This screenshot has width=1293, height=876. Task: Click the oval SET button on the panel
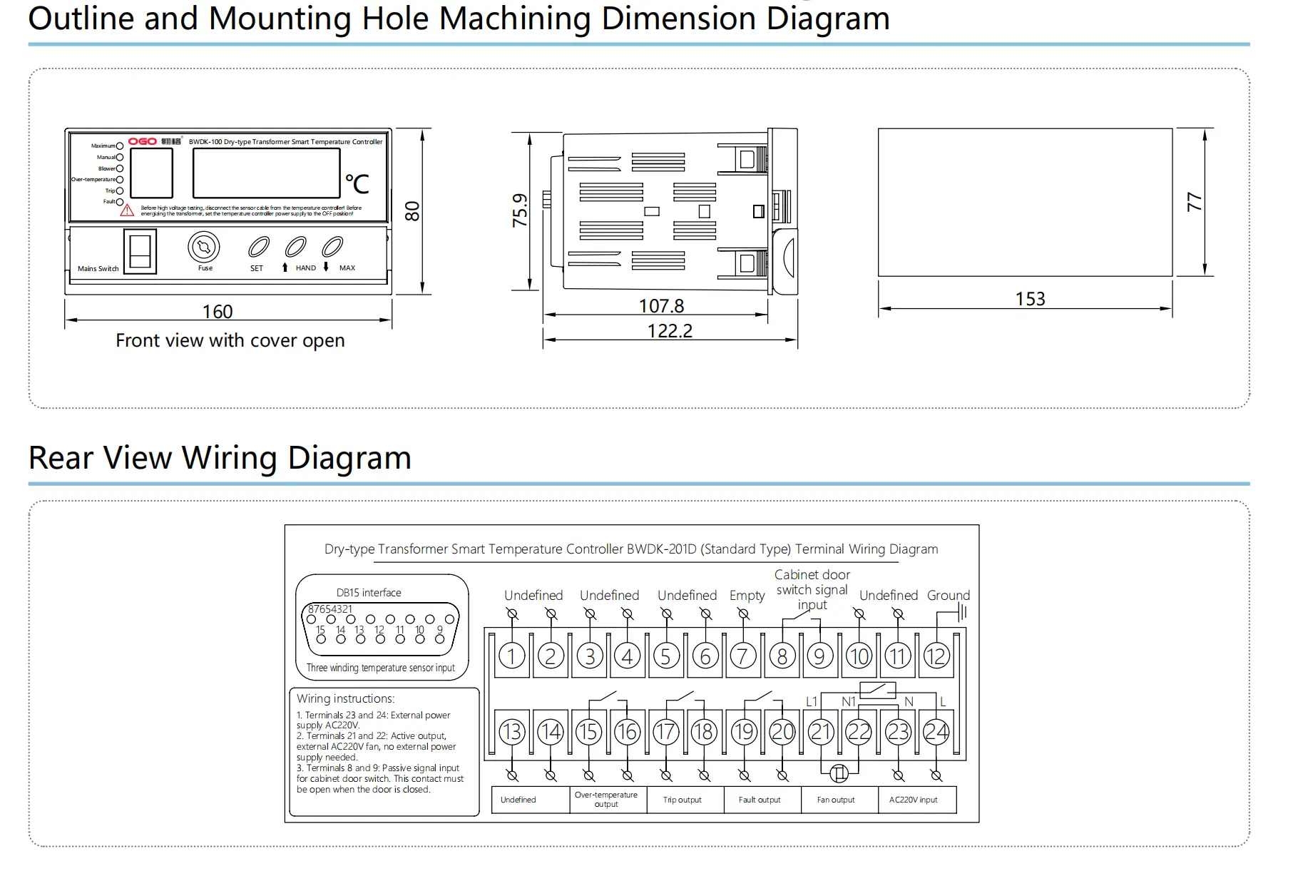pyautogui.click(x=258, y=248)
